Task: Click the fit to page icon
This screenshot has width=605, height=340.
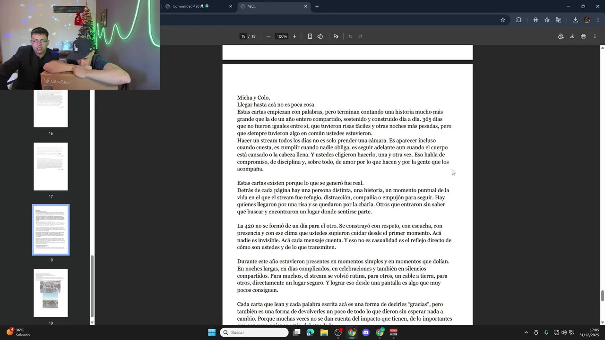Action: point(310,36)
